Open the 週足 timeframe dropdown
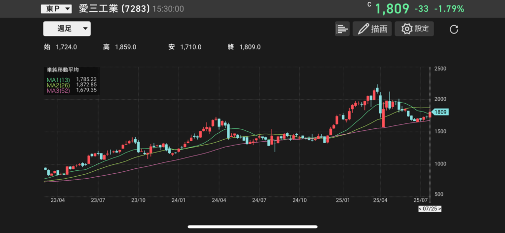505x233 pixels. point(67,29)
